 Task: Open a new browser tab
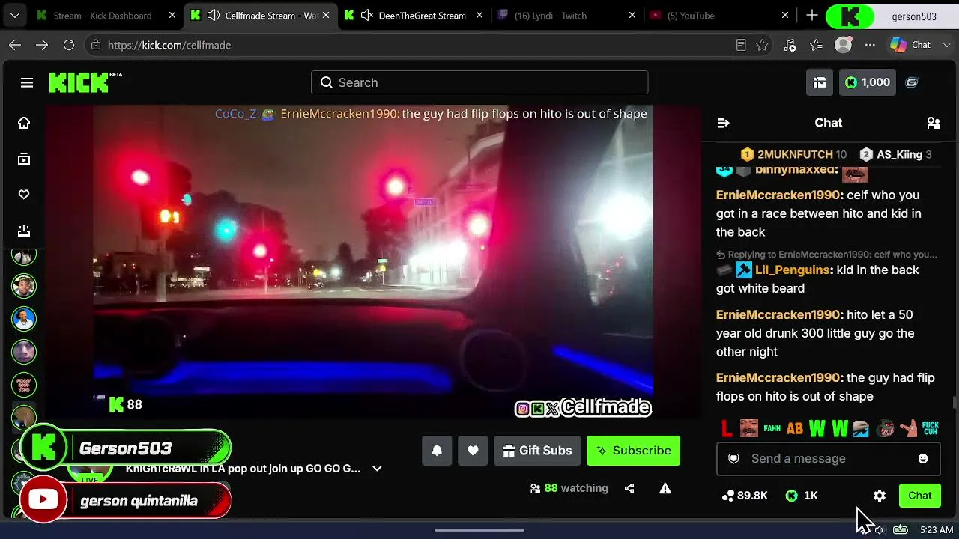812,16
